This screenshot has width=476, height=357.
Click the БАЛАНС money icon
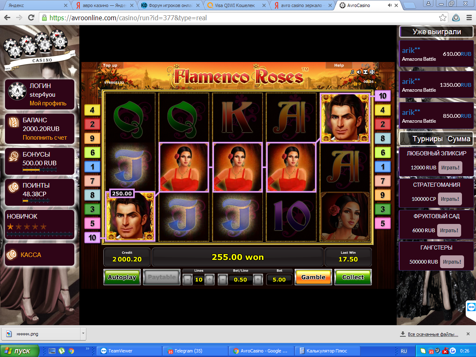(13, 122)
